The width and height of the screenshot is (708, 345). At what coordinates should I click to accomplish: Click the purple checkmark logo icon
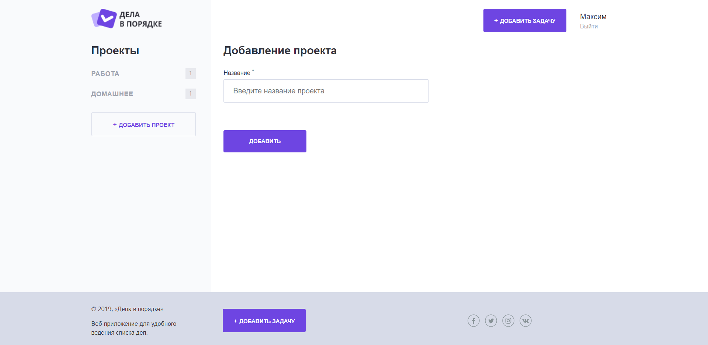click(104, 18)
